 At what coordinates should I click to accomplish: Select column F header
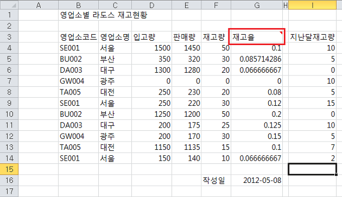216,5
